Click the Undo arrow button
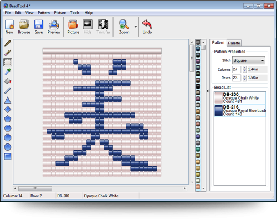 [147, 27]
